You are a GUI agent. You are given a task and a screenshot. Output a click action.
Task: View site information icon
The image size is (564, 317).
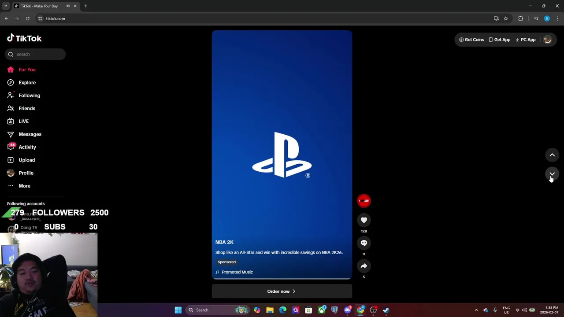(x=40, y=18)
